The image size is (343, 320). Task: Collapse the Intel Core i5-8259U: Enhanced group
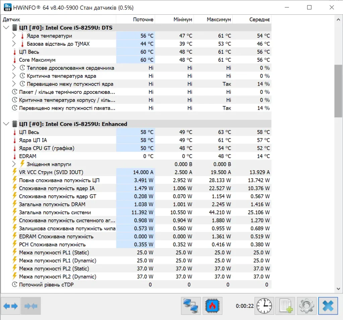[x=6, y=124]
